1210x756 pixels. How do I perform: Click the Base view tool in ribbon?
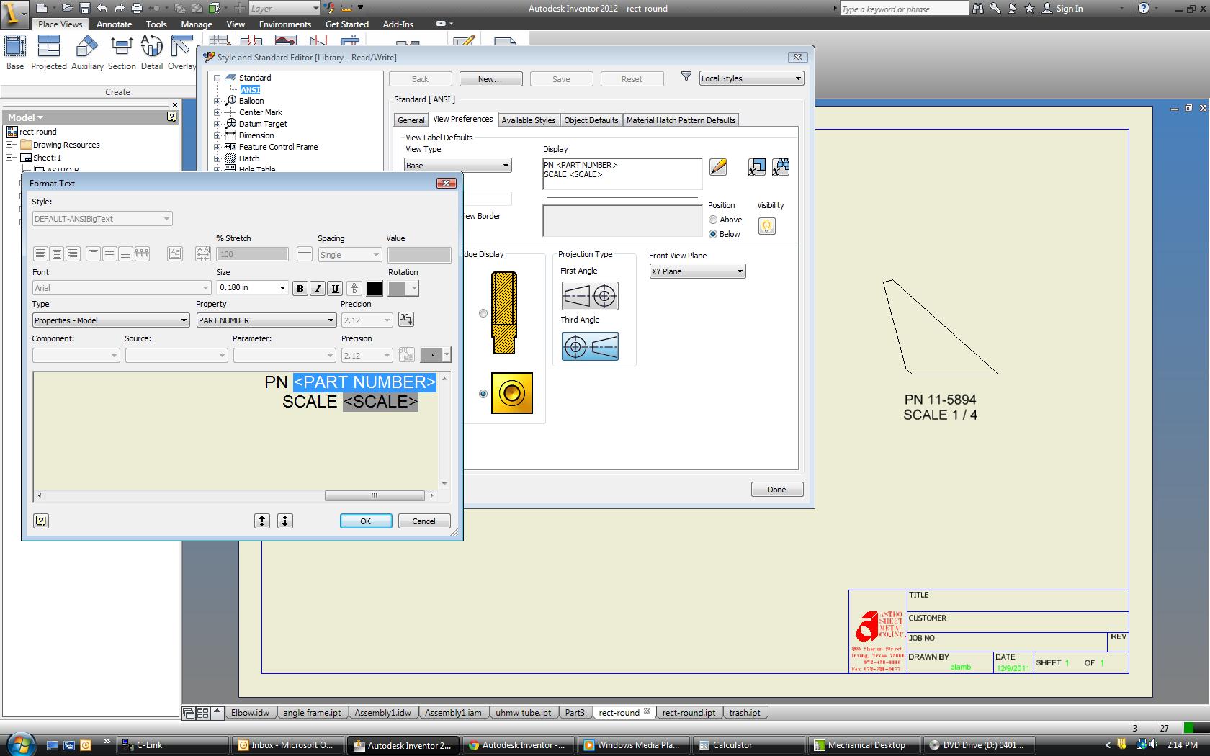click(x=15, y=53)
